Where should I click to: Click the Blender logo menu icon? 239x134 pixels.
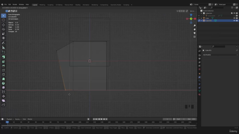pos(2,4)
